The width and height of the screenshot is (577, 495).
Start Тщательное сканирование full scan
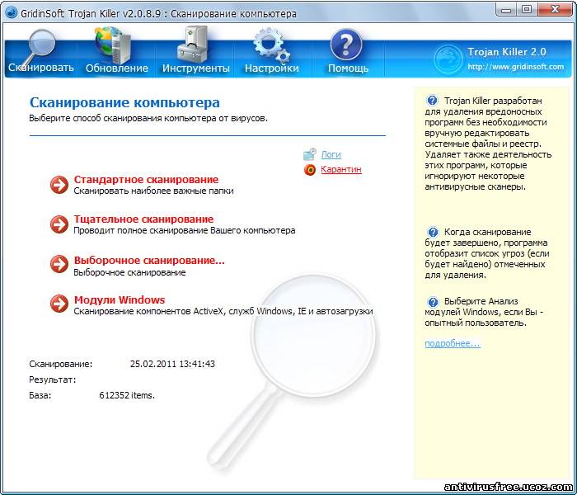[143, 219]
